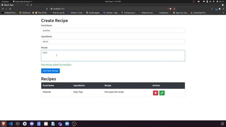
Task: Open the Wi-Fi indicator in the top bar
Action: coord(204,1)
